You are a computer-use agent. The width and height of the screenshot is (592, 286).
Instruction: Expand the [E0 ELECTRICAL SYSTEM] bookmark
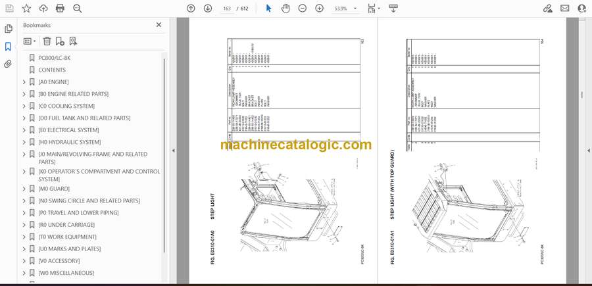(x=24, y=130)
